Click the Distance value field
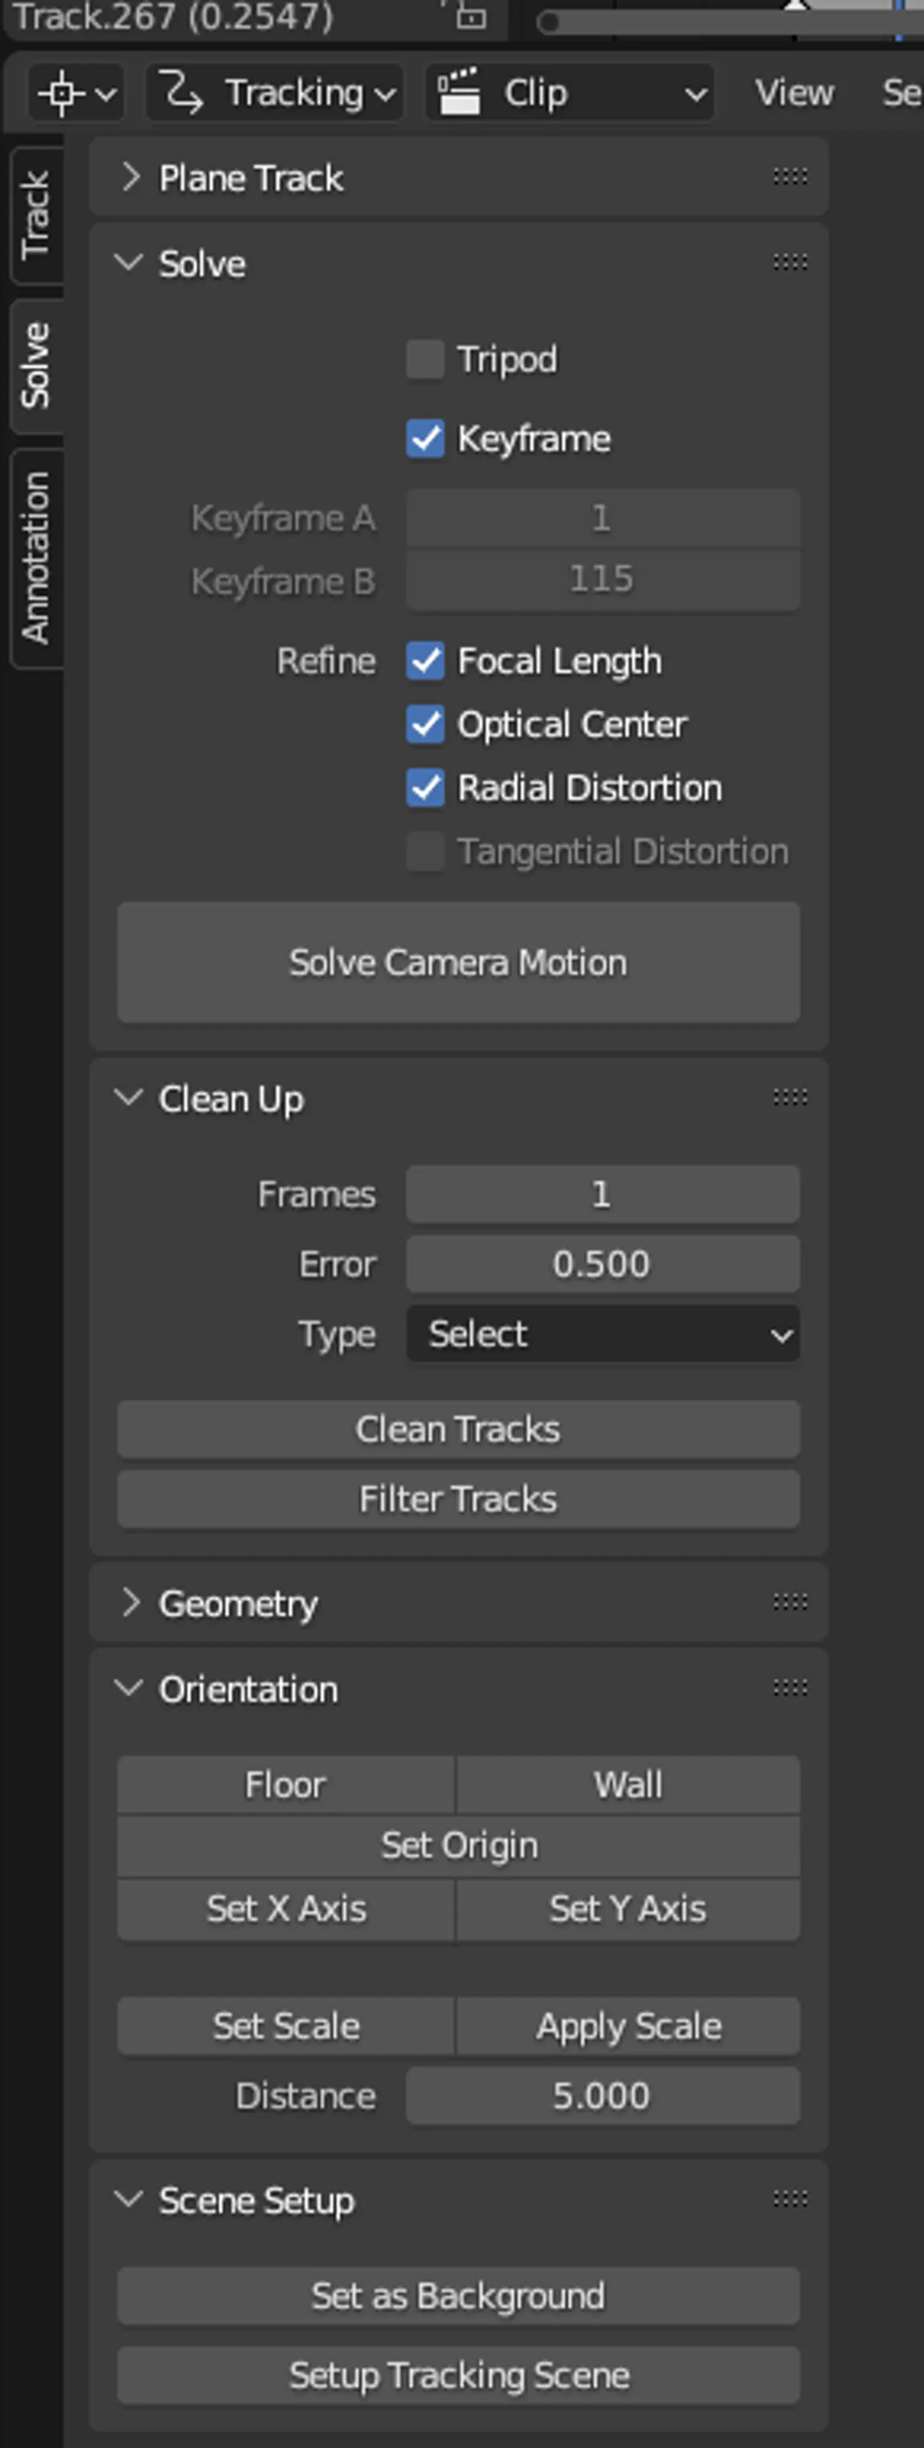This screenshot has width=924, height=2448. pos(602,2096)
